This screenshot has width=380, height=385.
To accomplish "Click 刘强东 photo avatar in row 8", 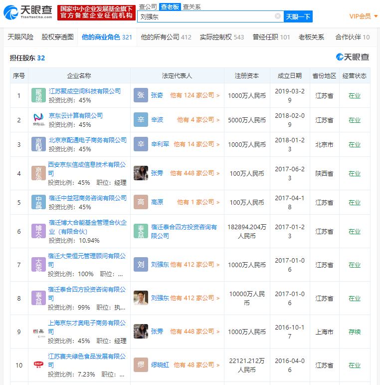I will (141, 298).
